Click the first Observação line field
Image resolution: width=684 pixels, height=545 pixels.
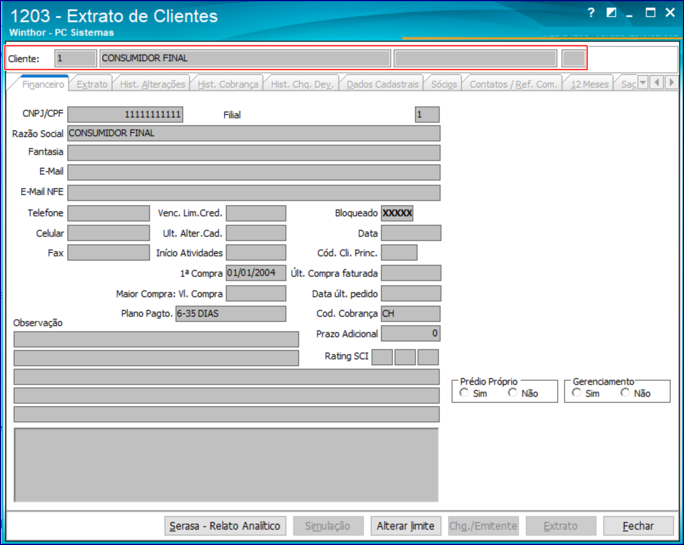click(x=156, y=339)
